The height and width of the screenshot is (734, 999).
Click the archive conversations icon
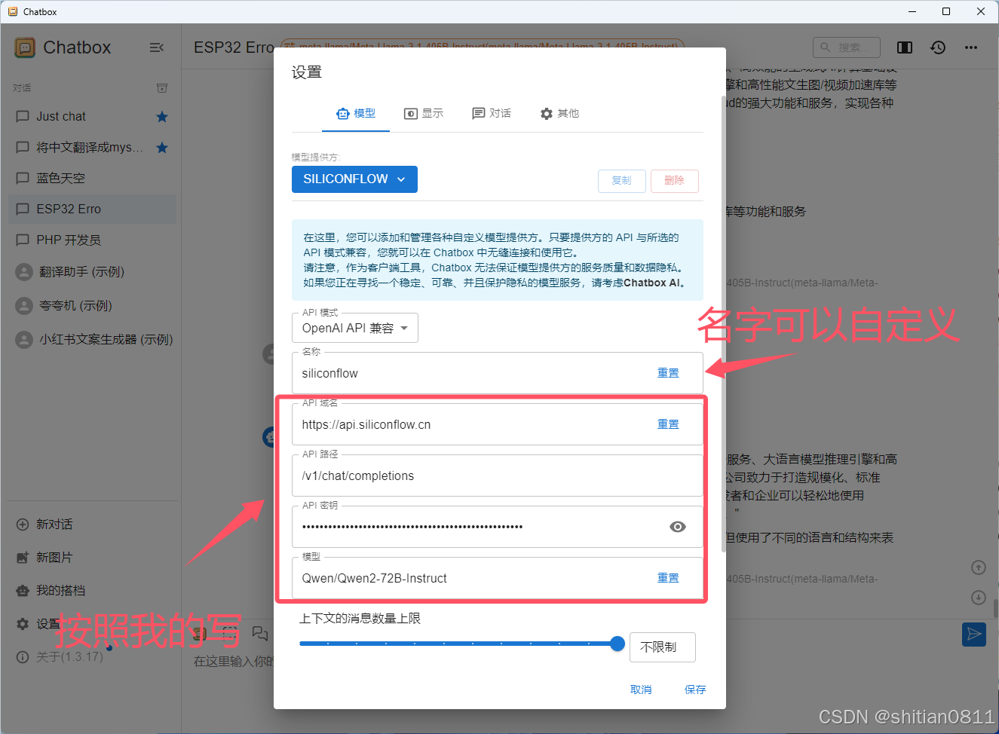coord(162,88)
